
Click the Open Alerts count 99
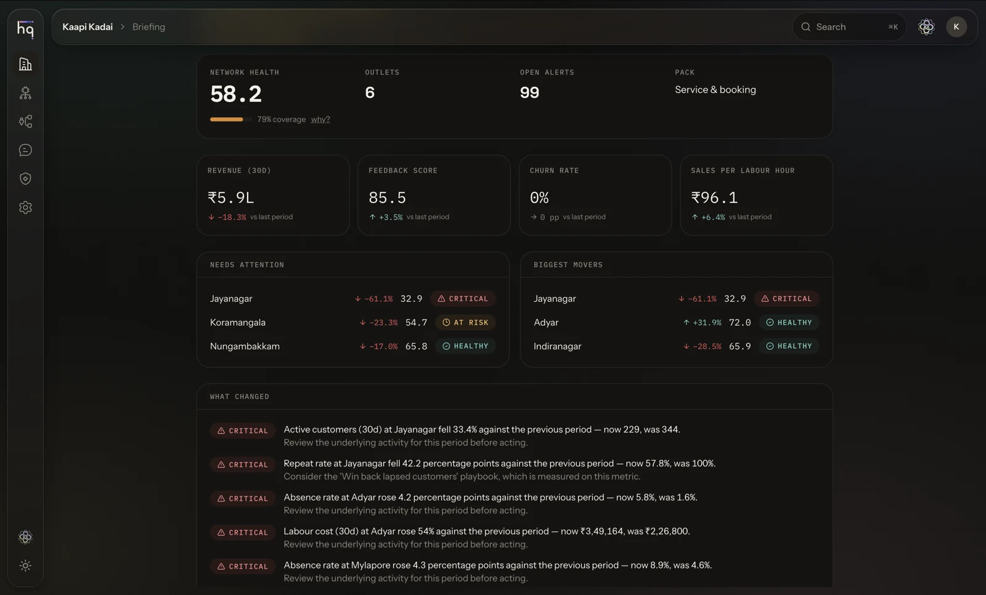click(x=529, y=92)
